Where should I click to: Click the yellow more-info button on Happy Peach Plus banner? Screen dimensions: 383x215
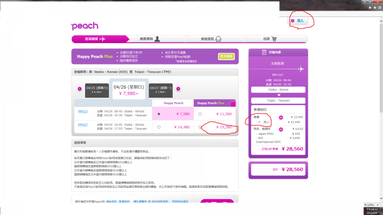226,56
